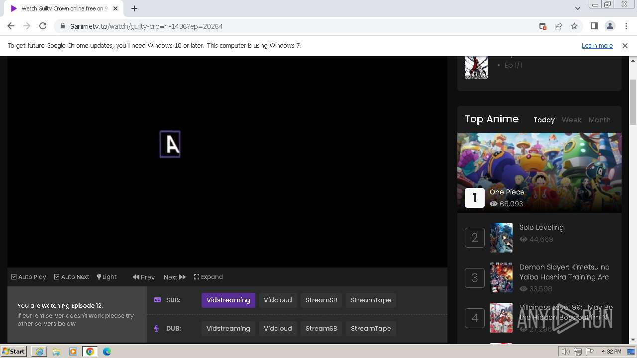Open a new browser tab

pyautogui.click(x=134, y=8)
